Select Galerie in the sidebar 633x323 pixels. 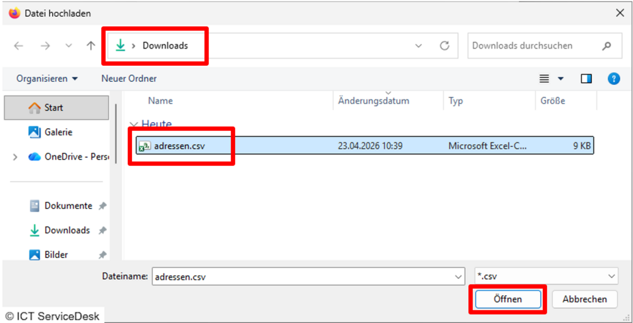(58, 132)
